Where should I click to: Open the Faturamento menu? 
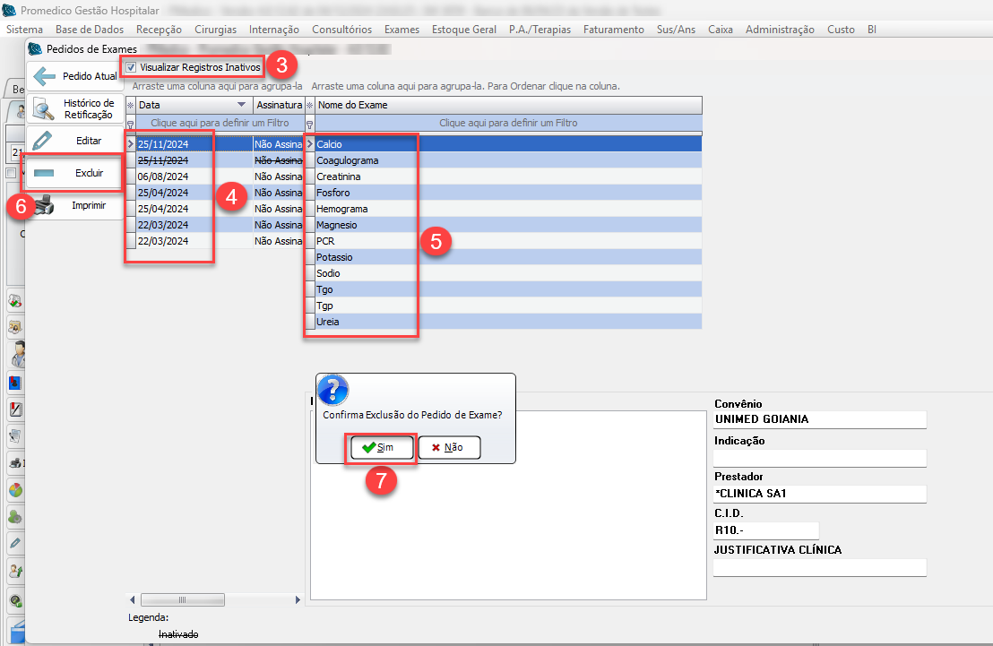click(x=613, y=30)
